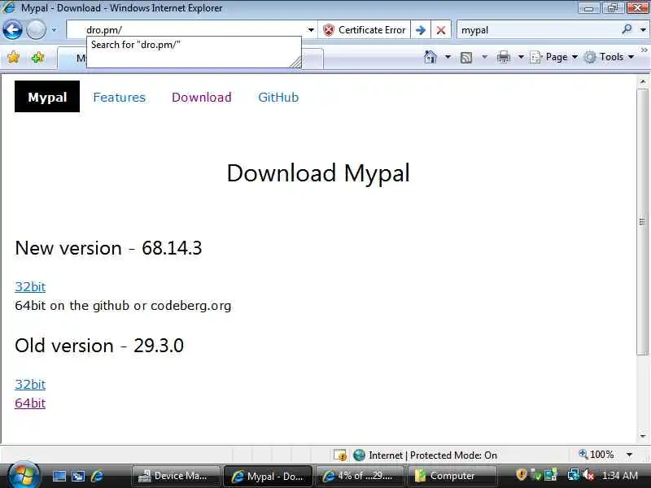Stop loading with the red X button
Image resolution: width=651 pixels, height=488 pixels.
pyautogui.click(x=441, y=30)
